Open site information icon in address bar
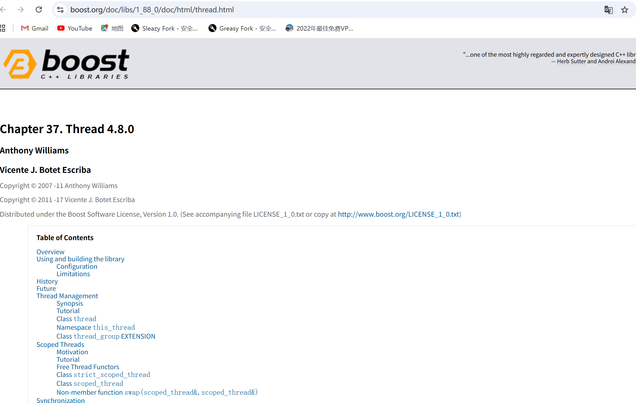The height and width of the screenshot is (403, 636). point(60,10)
